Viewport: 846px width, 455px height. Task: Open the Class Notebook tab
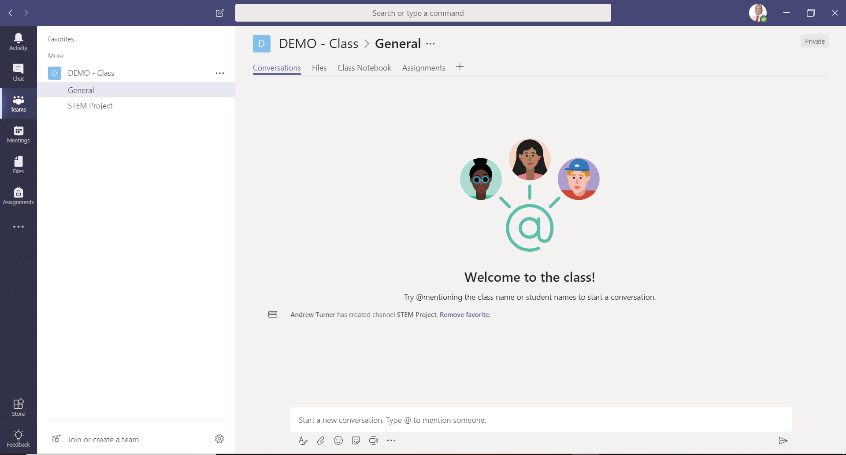click(364, 68)
